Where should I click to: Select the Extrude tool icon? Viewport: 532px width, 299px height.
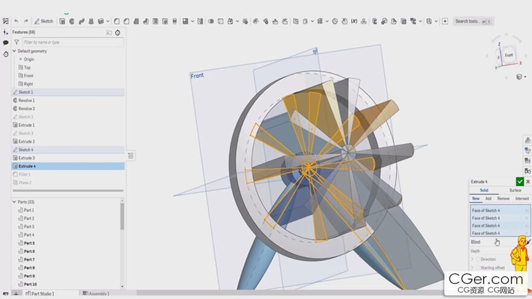pos(62,21)
